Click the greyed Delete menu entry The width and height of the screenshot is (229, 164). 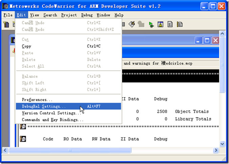(68, 59)
